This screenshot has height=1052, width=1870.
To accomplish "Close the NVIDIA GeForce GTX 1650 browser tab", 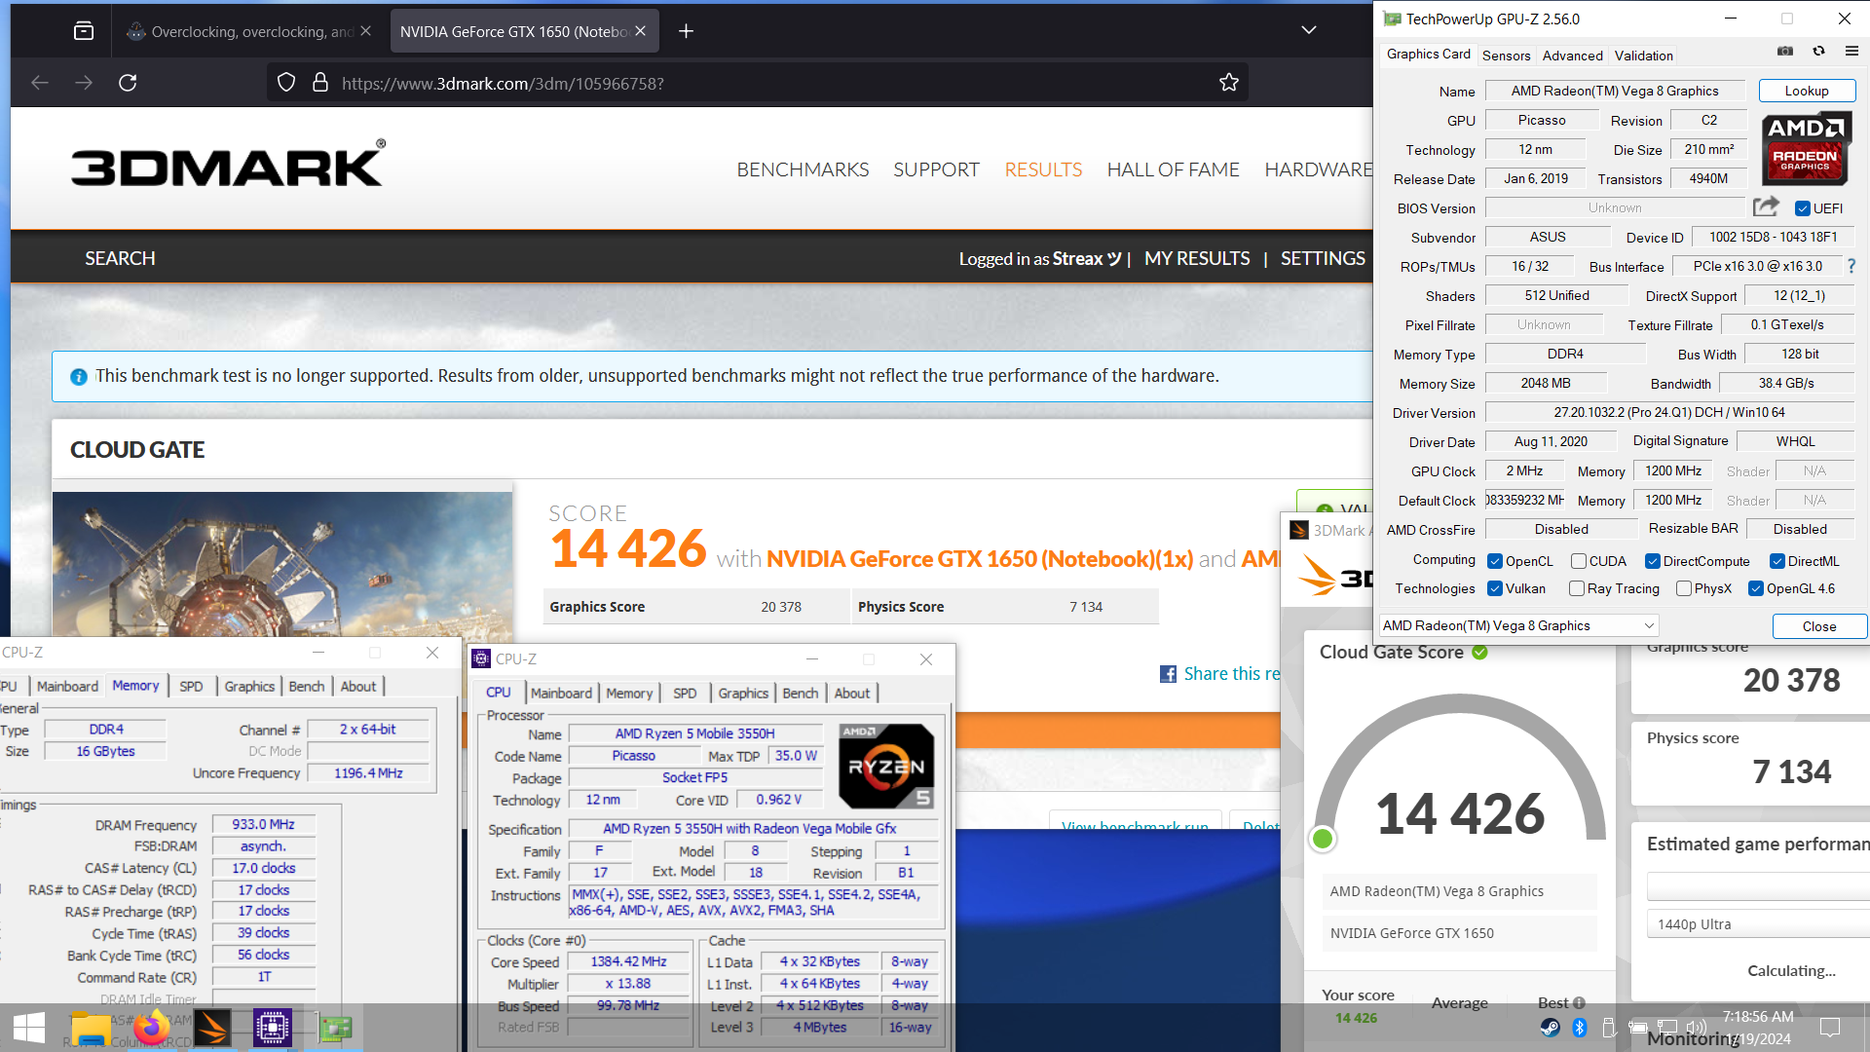I will [640, 31].
